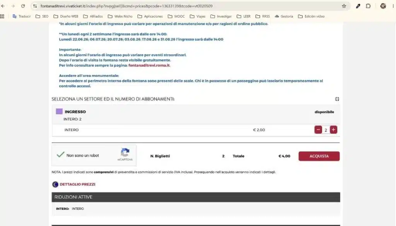Image resolution: width=396 pixels, height=226 pixels.
Task: Go forward to the next page
Action: pos(13,6)
